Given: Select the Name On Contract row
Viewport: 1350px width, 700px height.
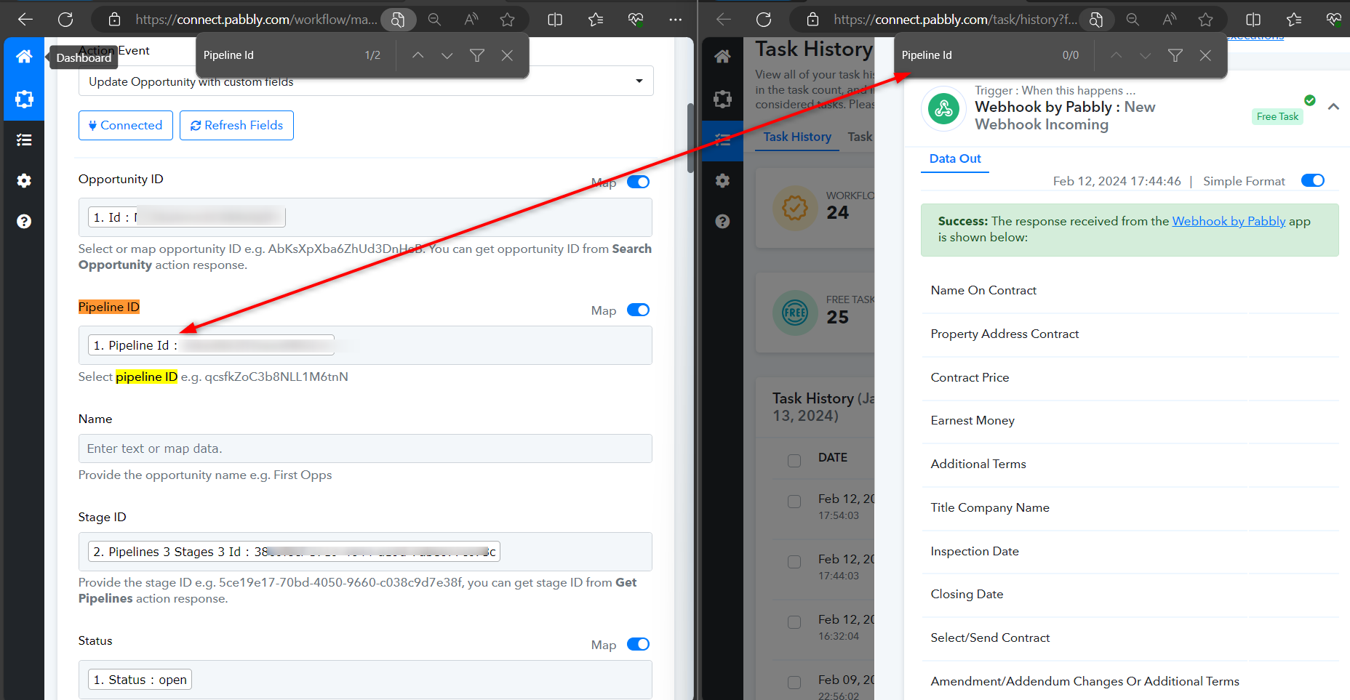Looking at the screenshot, I should [1130, 291].
